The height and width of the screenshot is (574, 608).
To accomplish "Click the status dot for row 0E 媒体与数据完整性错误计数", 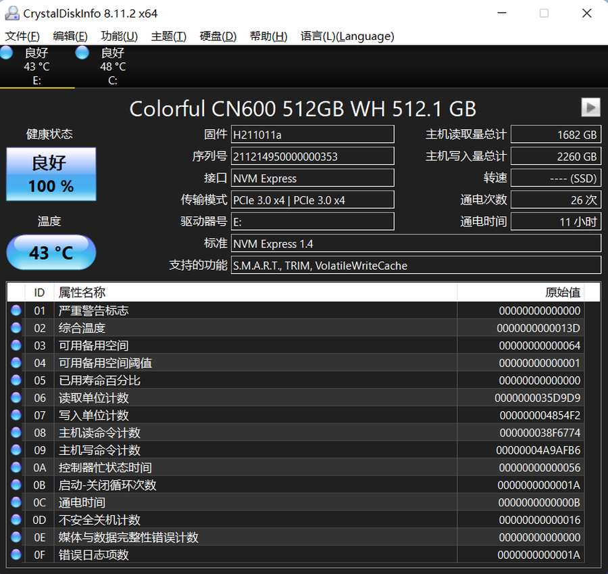I will coord(16,537).
